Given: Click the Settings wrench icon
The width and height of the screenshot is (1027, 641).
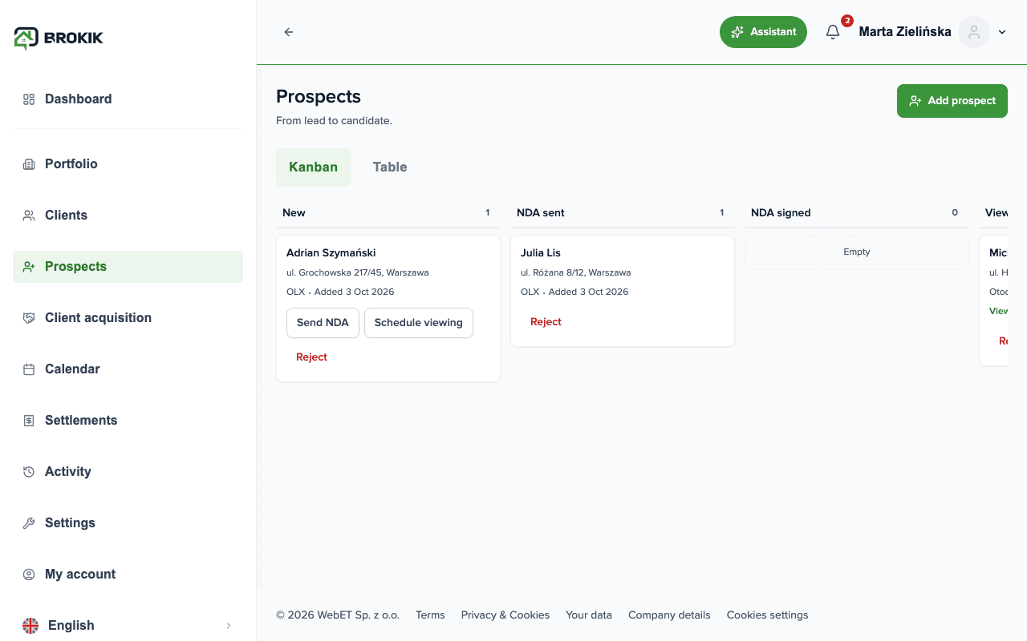Looking at the screenshot, I should click(x=29, y=523).
